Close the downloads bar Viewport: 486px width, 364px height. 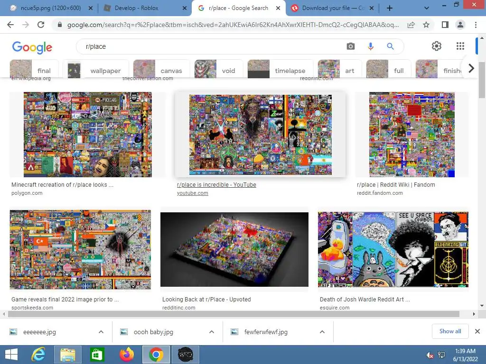tap(477, 331)
